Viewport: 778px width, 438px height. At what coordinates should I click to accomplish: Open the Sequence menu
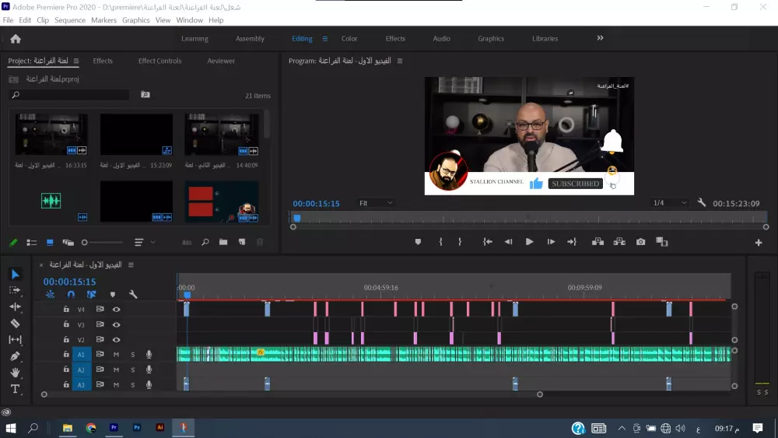tap(70, 20)
